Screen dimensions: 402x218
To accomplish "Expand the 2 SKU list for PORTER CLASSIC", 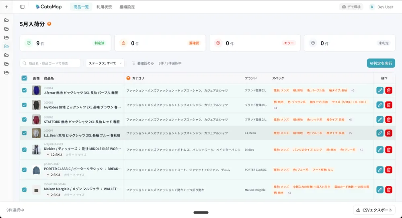I will point(53,175).
